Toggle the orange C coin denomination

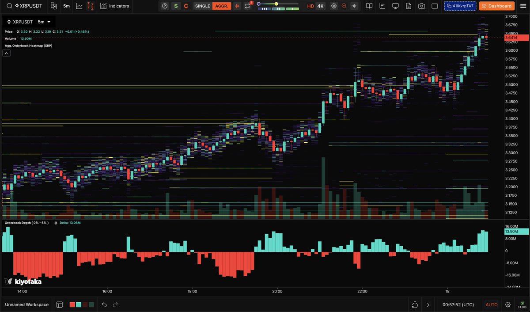click(x=186, y=6)
